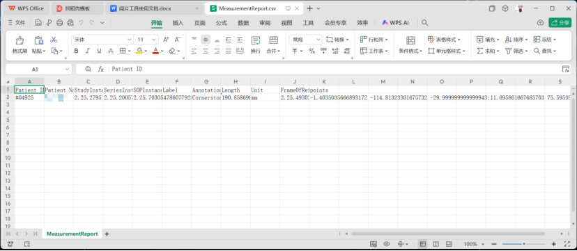Open the 审阅 Review ribbon tab

click(x=265, y=23)
